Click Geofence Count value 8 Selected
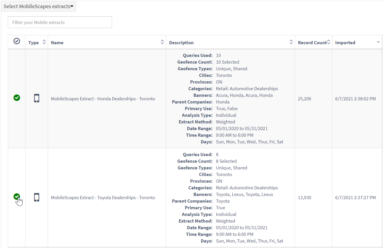383x248 pixels. pos(226,161)
